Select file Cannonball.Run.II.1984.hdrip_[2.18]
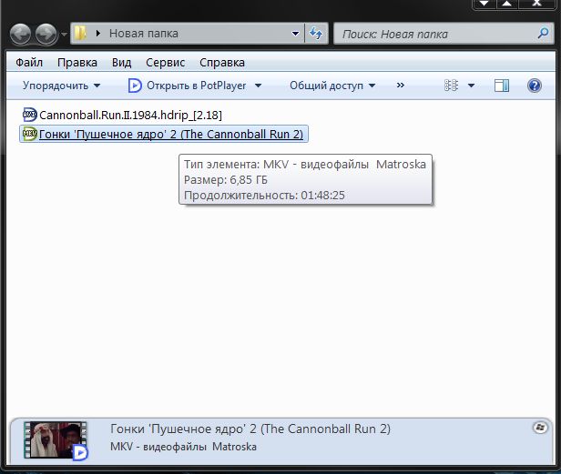 (x=130, y=116)
